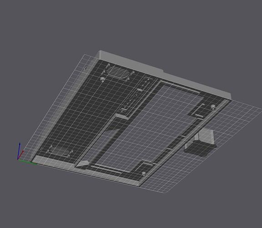Screen dimensions: 262x228
Task: Select the triangular wedge at divider end
Action: coord(82,164)
